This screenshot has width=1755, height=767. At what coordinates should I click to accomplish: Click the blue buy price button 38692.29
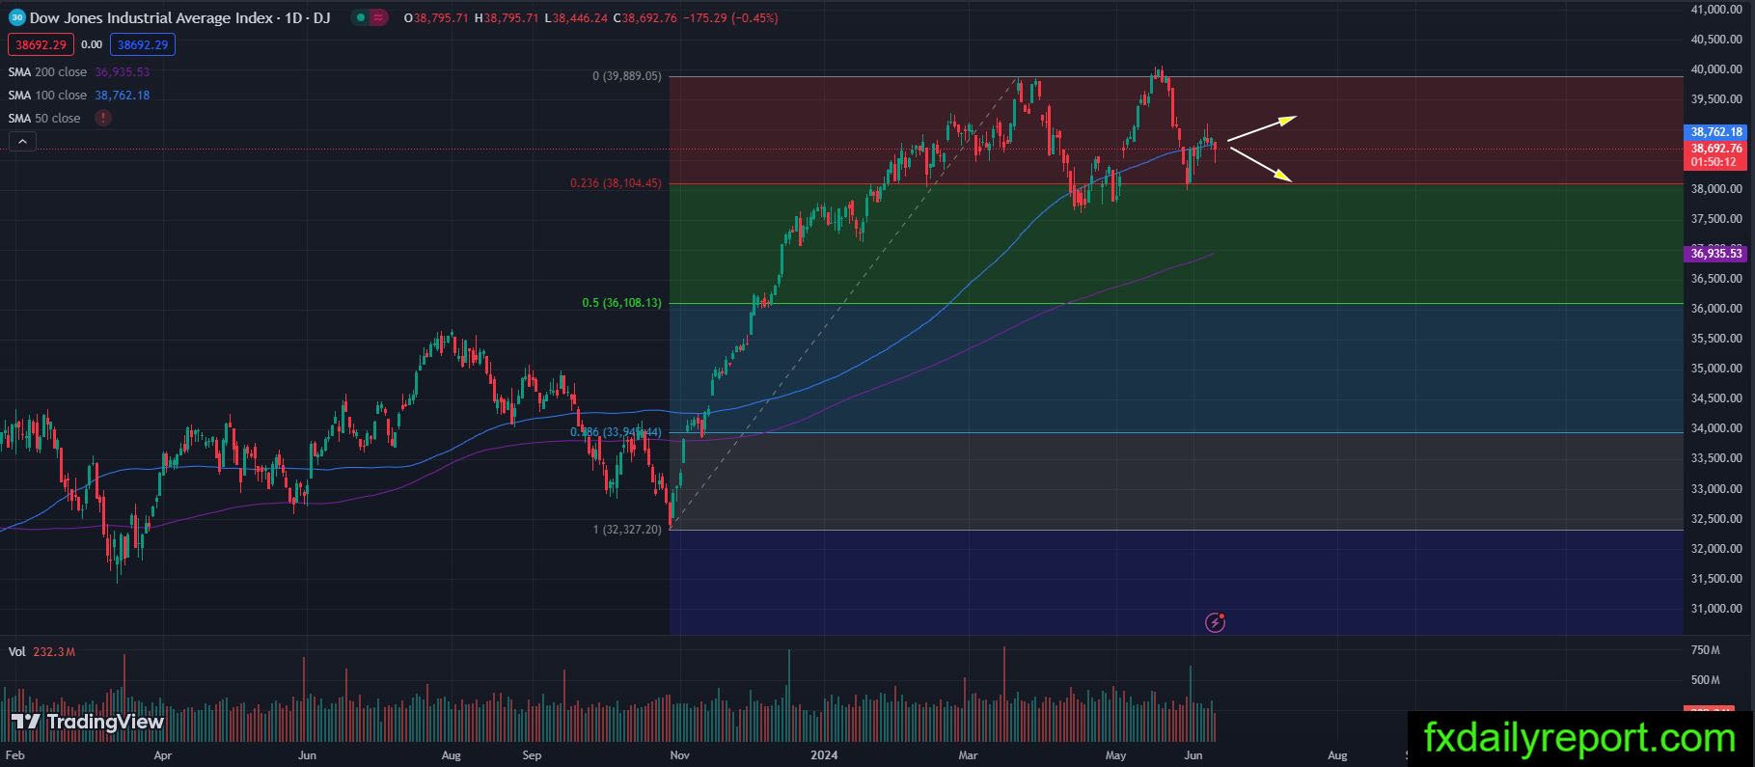[143, 44]
